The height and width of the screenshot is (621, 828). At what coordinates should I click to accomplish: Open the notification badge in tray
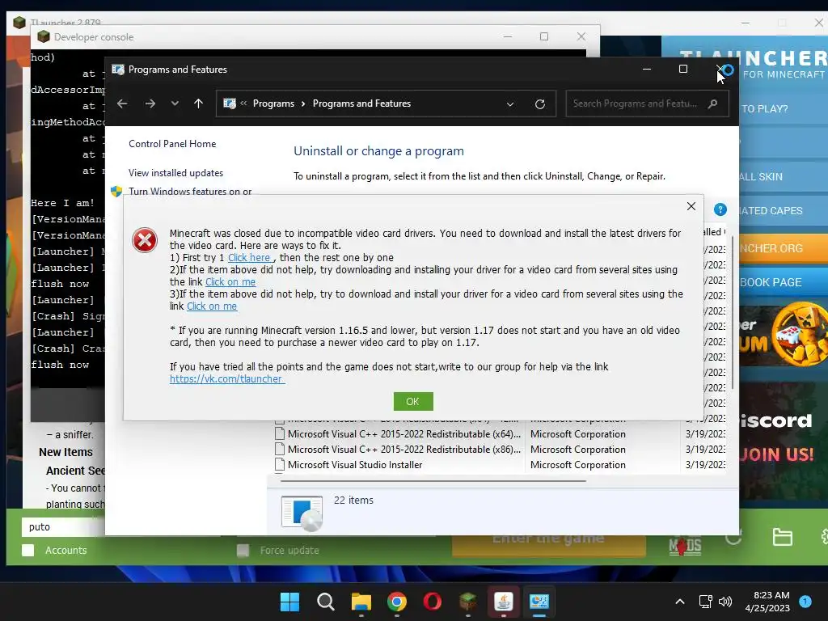click(805, 601)
